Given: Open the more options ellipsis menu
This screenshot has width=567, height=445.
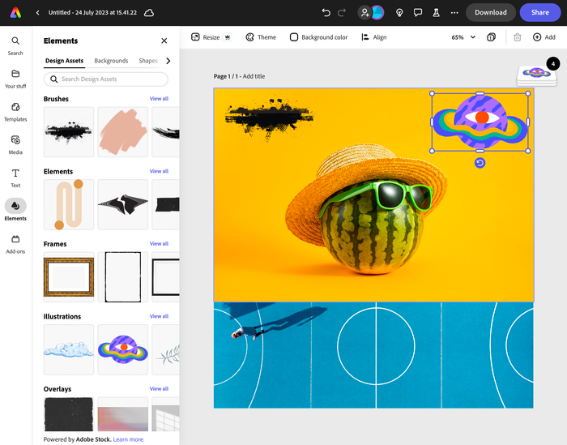Looking at the screenshot, I should (454, 13).
